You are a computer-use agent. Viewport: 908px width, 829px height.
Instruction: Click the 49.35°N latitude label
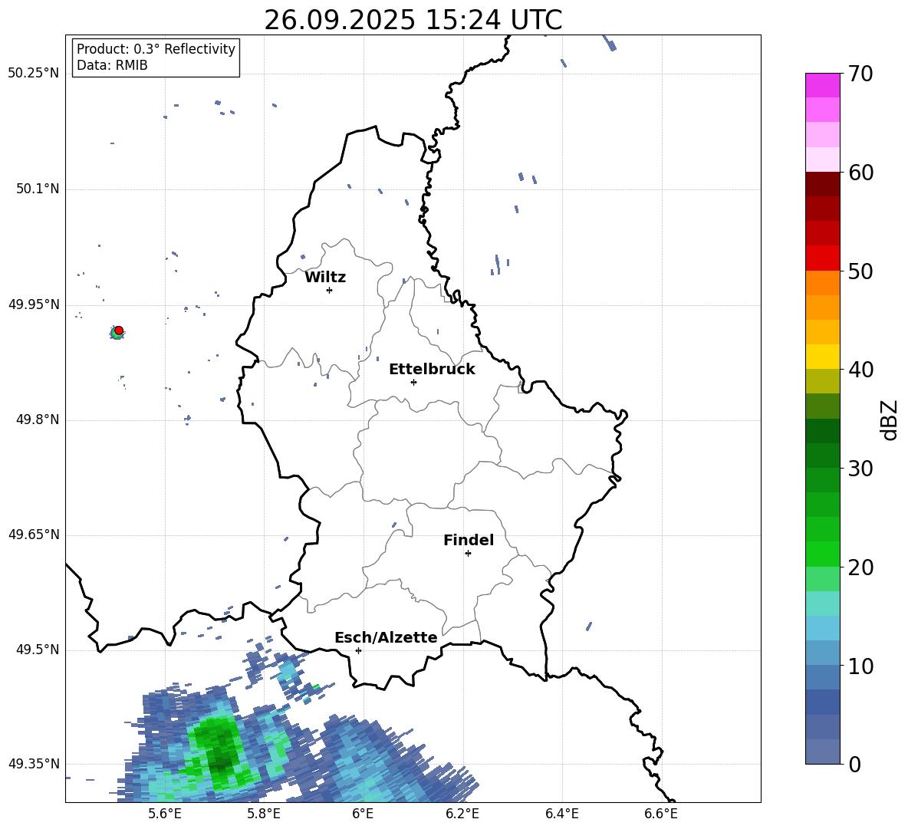pyautogui.click(x=34, y=764)
